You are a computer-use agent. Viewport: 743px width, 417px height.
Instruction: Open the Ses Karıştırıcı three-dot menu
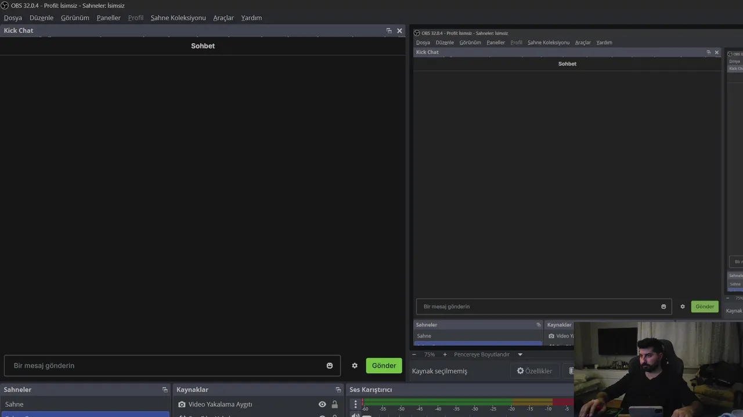click(356, 404)
